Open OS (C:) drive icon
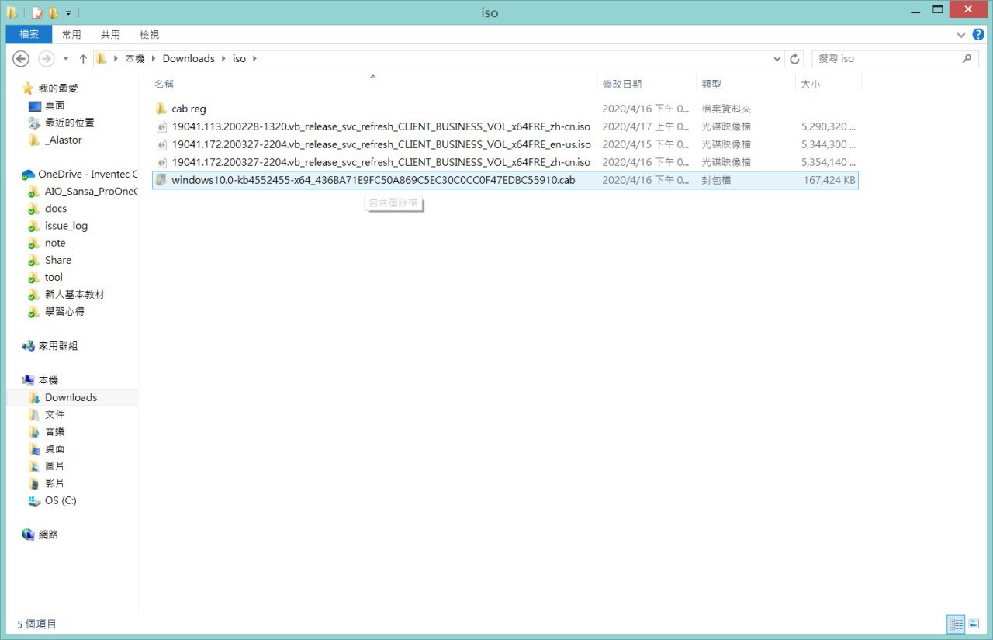This screenshot has height=640, width=993. [x=34, y=500]
